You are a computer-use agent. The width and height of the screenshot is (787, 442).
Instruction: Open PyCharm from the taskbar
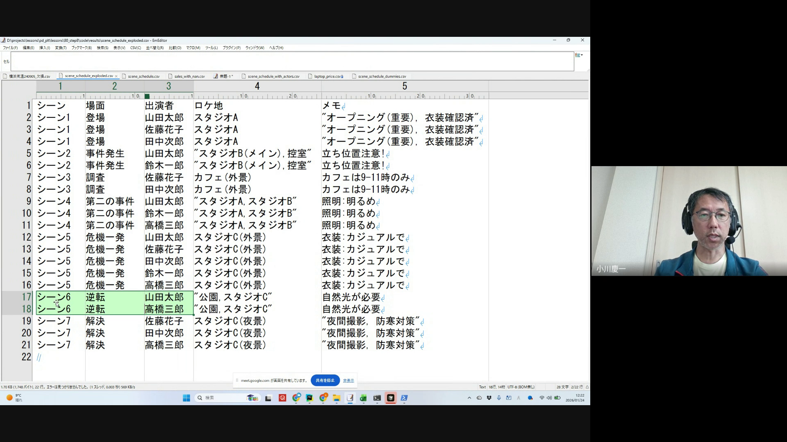coord(309,398)
